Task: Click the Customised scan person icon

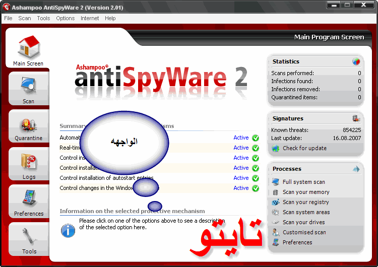Action: point(276,232)
